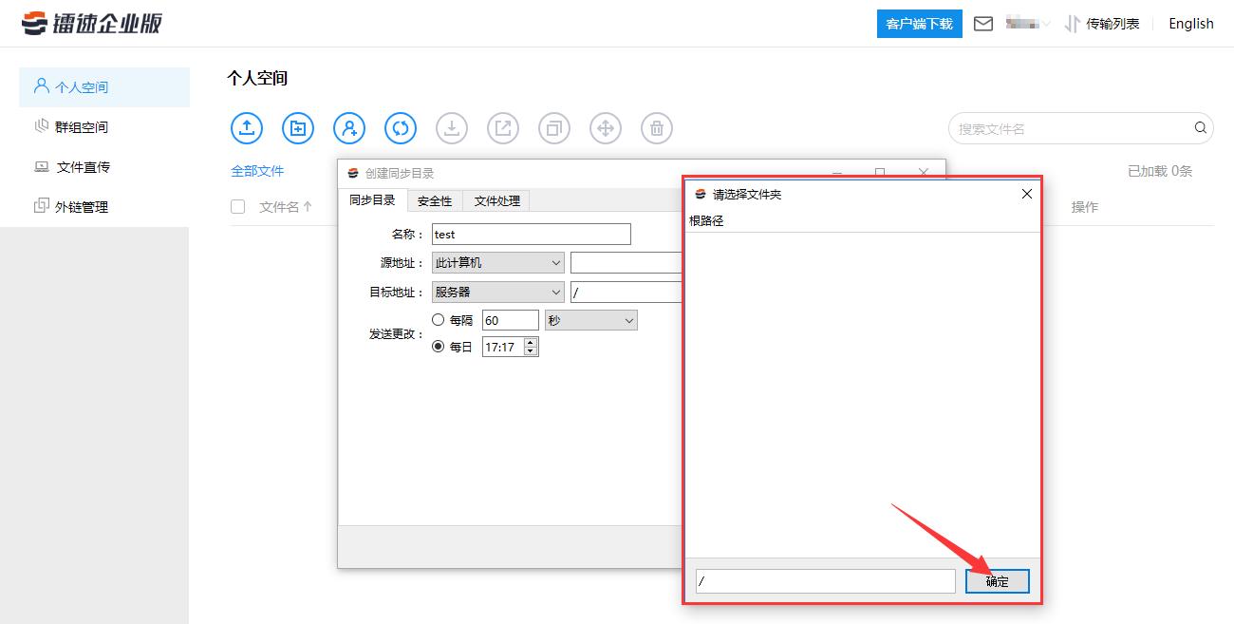Viewport: 1234px width, 624px height.
Task: Switch language by clicking English
Action: coord(1190,23)
